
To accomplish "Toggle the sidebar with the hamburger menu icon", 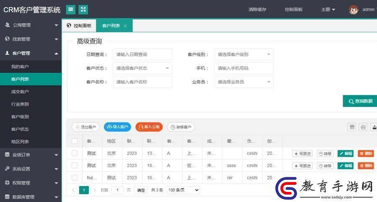I will click(x=71, y=9).
